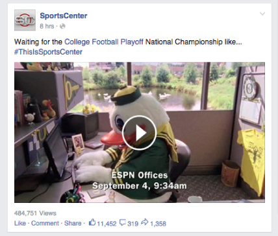Viewport: 278px width, 236px height.
Task: Click the 484,751 Views text
Action: [35, 213]
